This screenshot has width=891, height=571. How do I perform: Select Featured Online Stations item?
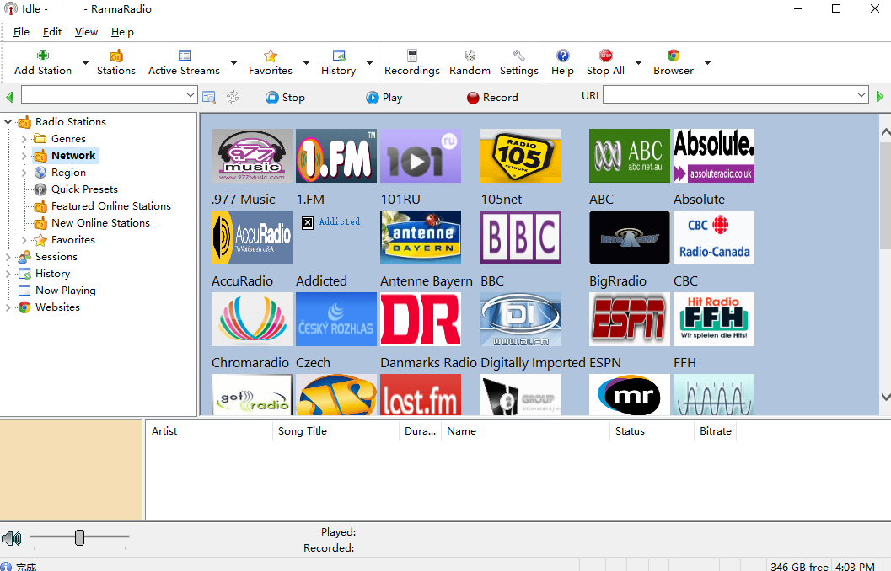click(x=110, y=206)
